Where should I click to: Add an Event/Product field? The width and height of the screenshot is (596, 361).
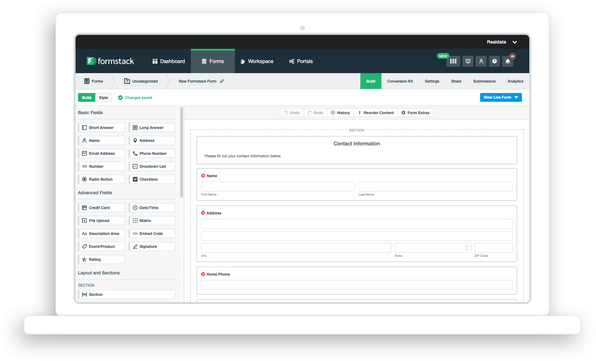(102, 247)
